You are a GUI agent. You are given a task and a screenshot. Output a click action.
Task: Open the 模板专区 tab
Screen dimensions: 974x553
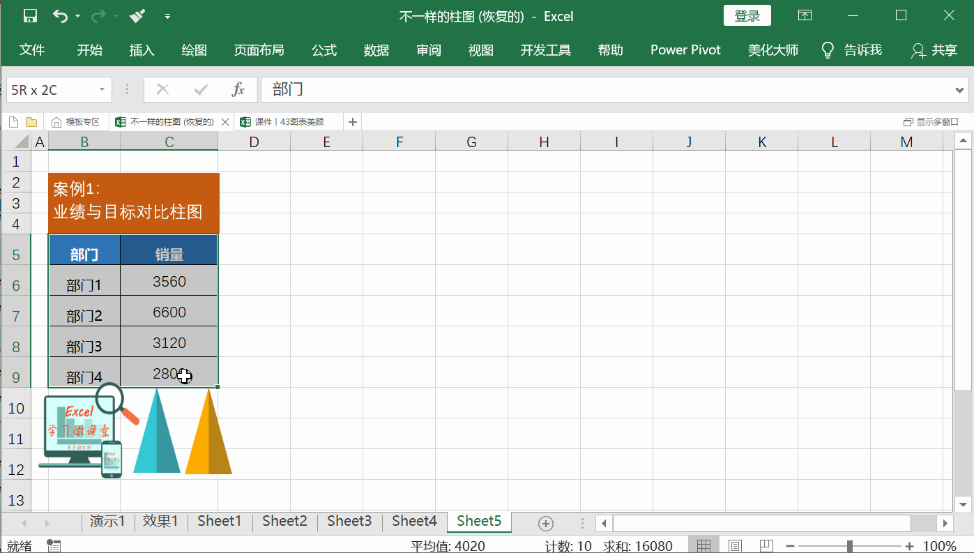pyautogui.click(x=76, y=122)
